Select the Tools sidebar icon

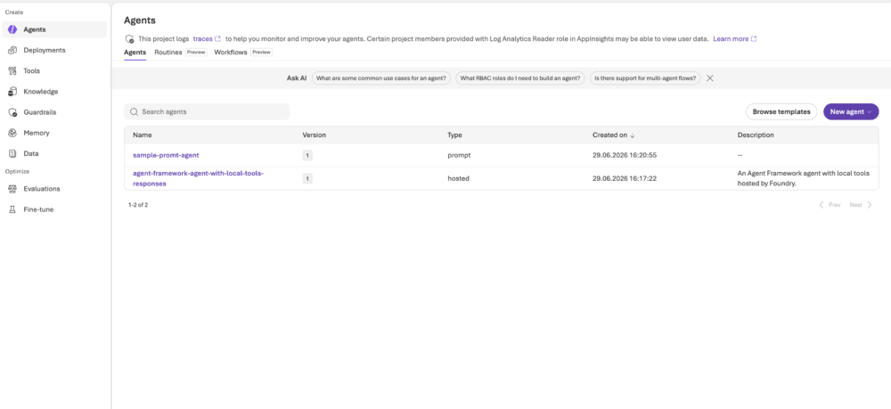(x=12, y=71)
